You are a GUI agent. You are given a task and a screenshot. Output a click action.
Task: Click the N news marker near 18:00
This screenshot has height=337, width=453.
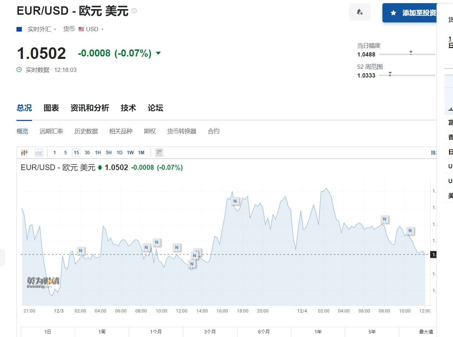(x=235, y=201)
